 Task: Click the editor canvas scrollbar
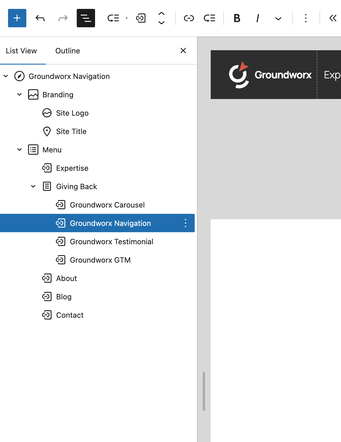click(204, 390)
